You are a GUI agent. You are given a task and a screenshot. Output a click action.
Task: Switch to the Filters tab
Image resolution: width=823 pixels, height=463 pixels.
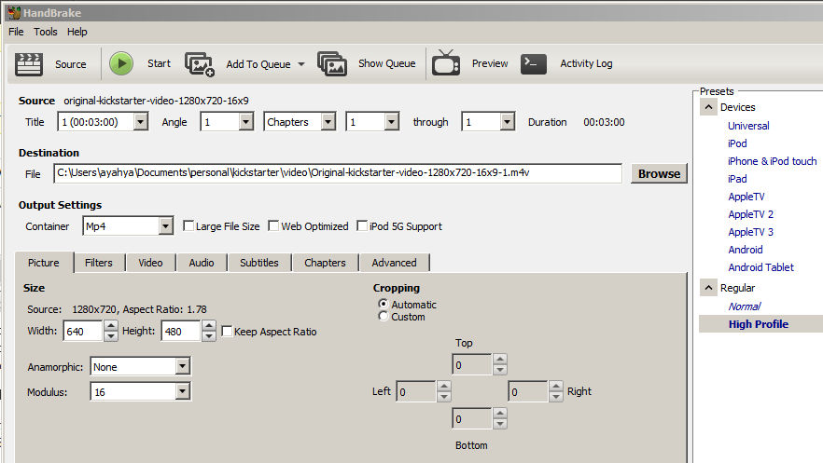click(99, 263)
